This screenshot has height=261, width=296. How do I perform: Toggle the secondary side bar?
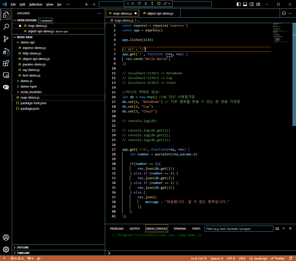point(252,4)
